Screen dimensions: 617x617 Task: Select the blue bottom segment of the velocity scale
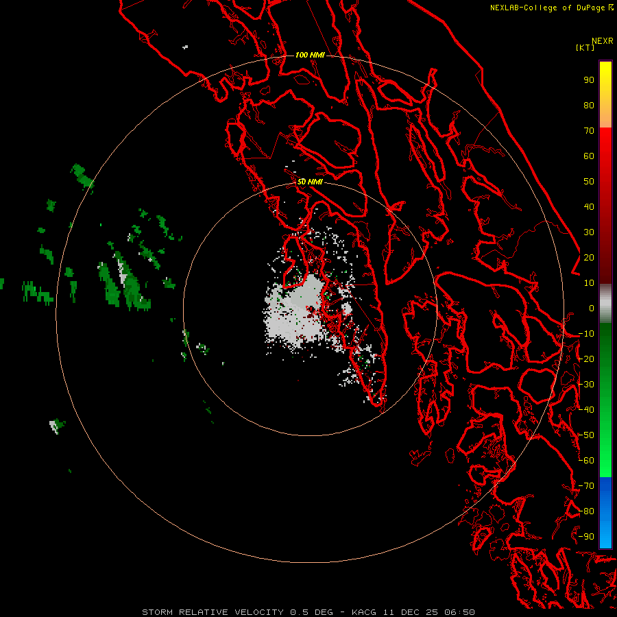coord(605,513)
